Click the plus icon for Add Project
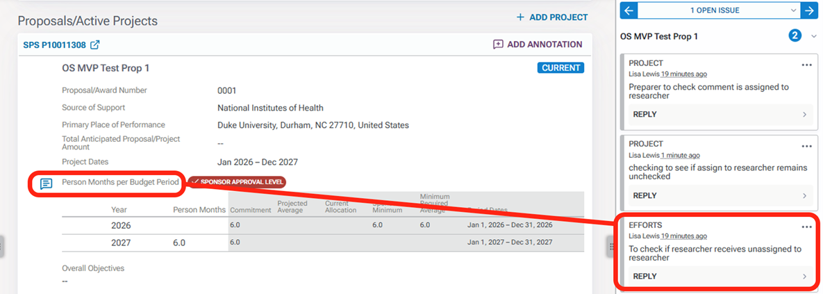823x294 pixels. (x=520, y=17)
